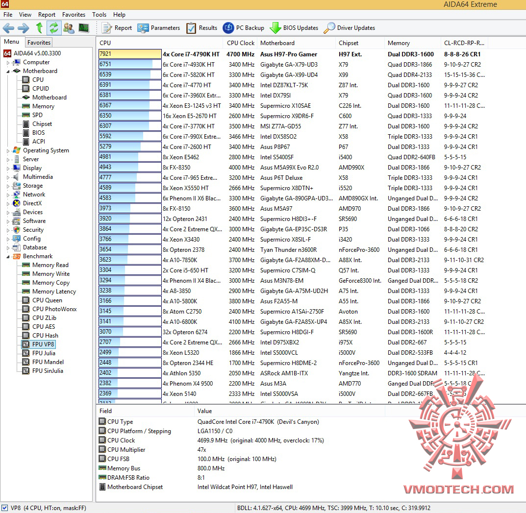Open the Tools menu
Viewport: 526px width, 513px height.
click(x=100, y=15)
